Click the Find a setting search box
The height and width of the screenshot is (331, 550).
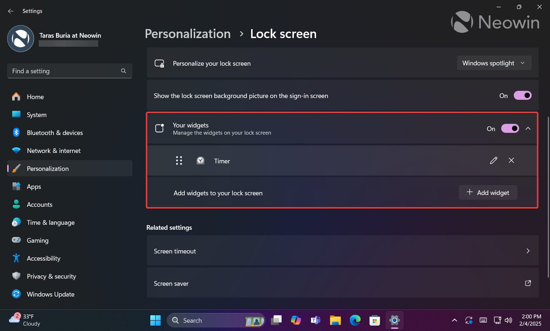pyautogui.click(x=70, y=71)
